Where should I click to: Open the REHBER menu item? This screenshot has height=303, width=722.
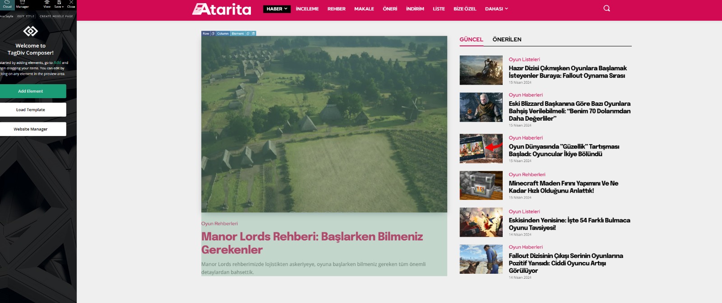[337, 9]
